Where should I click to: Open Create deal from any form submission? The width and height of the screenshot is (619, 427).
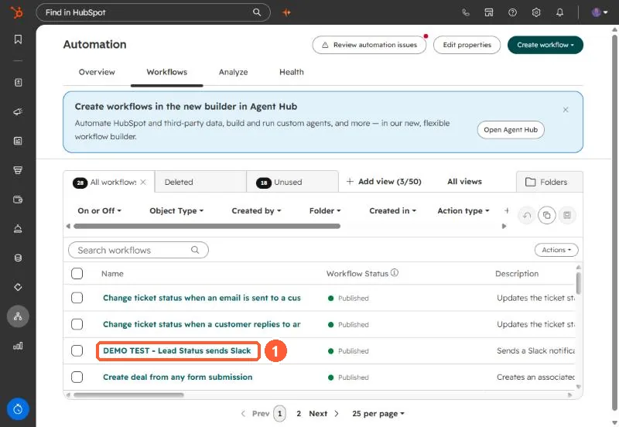tap(178, 377)
